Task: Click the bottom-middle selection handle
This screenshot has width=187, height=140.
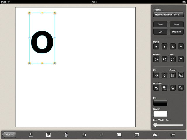Action: [42, 63]
